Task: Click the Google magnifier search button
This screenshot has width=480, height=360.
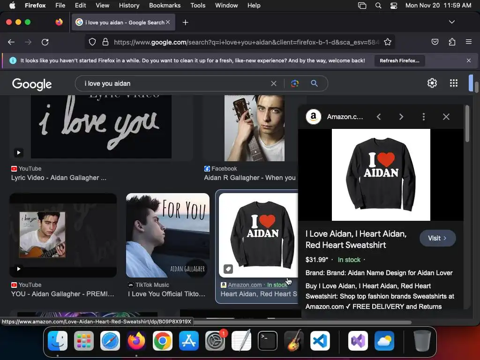Action: [314, 83]
